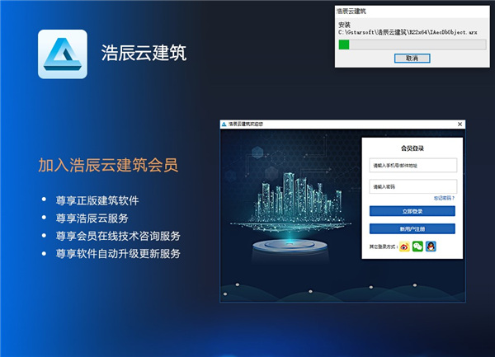Click the 尊享软件自动升级更新服务 bullet text
Screen dimensions: 495x357
118,254
